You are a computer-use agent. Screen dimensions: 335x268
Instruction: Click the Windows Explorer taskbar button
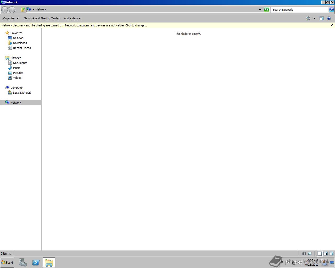[49, 263]
